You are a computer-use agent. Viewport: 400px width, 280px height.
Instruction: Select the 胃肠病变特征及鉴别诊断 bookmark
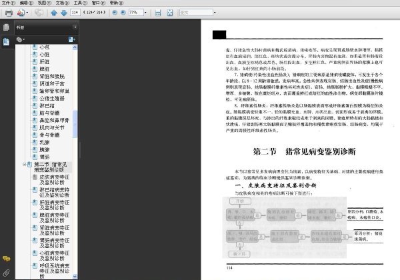(x=55, y=243)
